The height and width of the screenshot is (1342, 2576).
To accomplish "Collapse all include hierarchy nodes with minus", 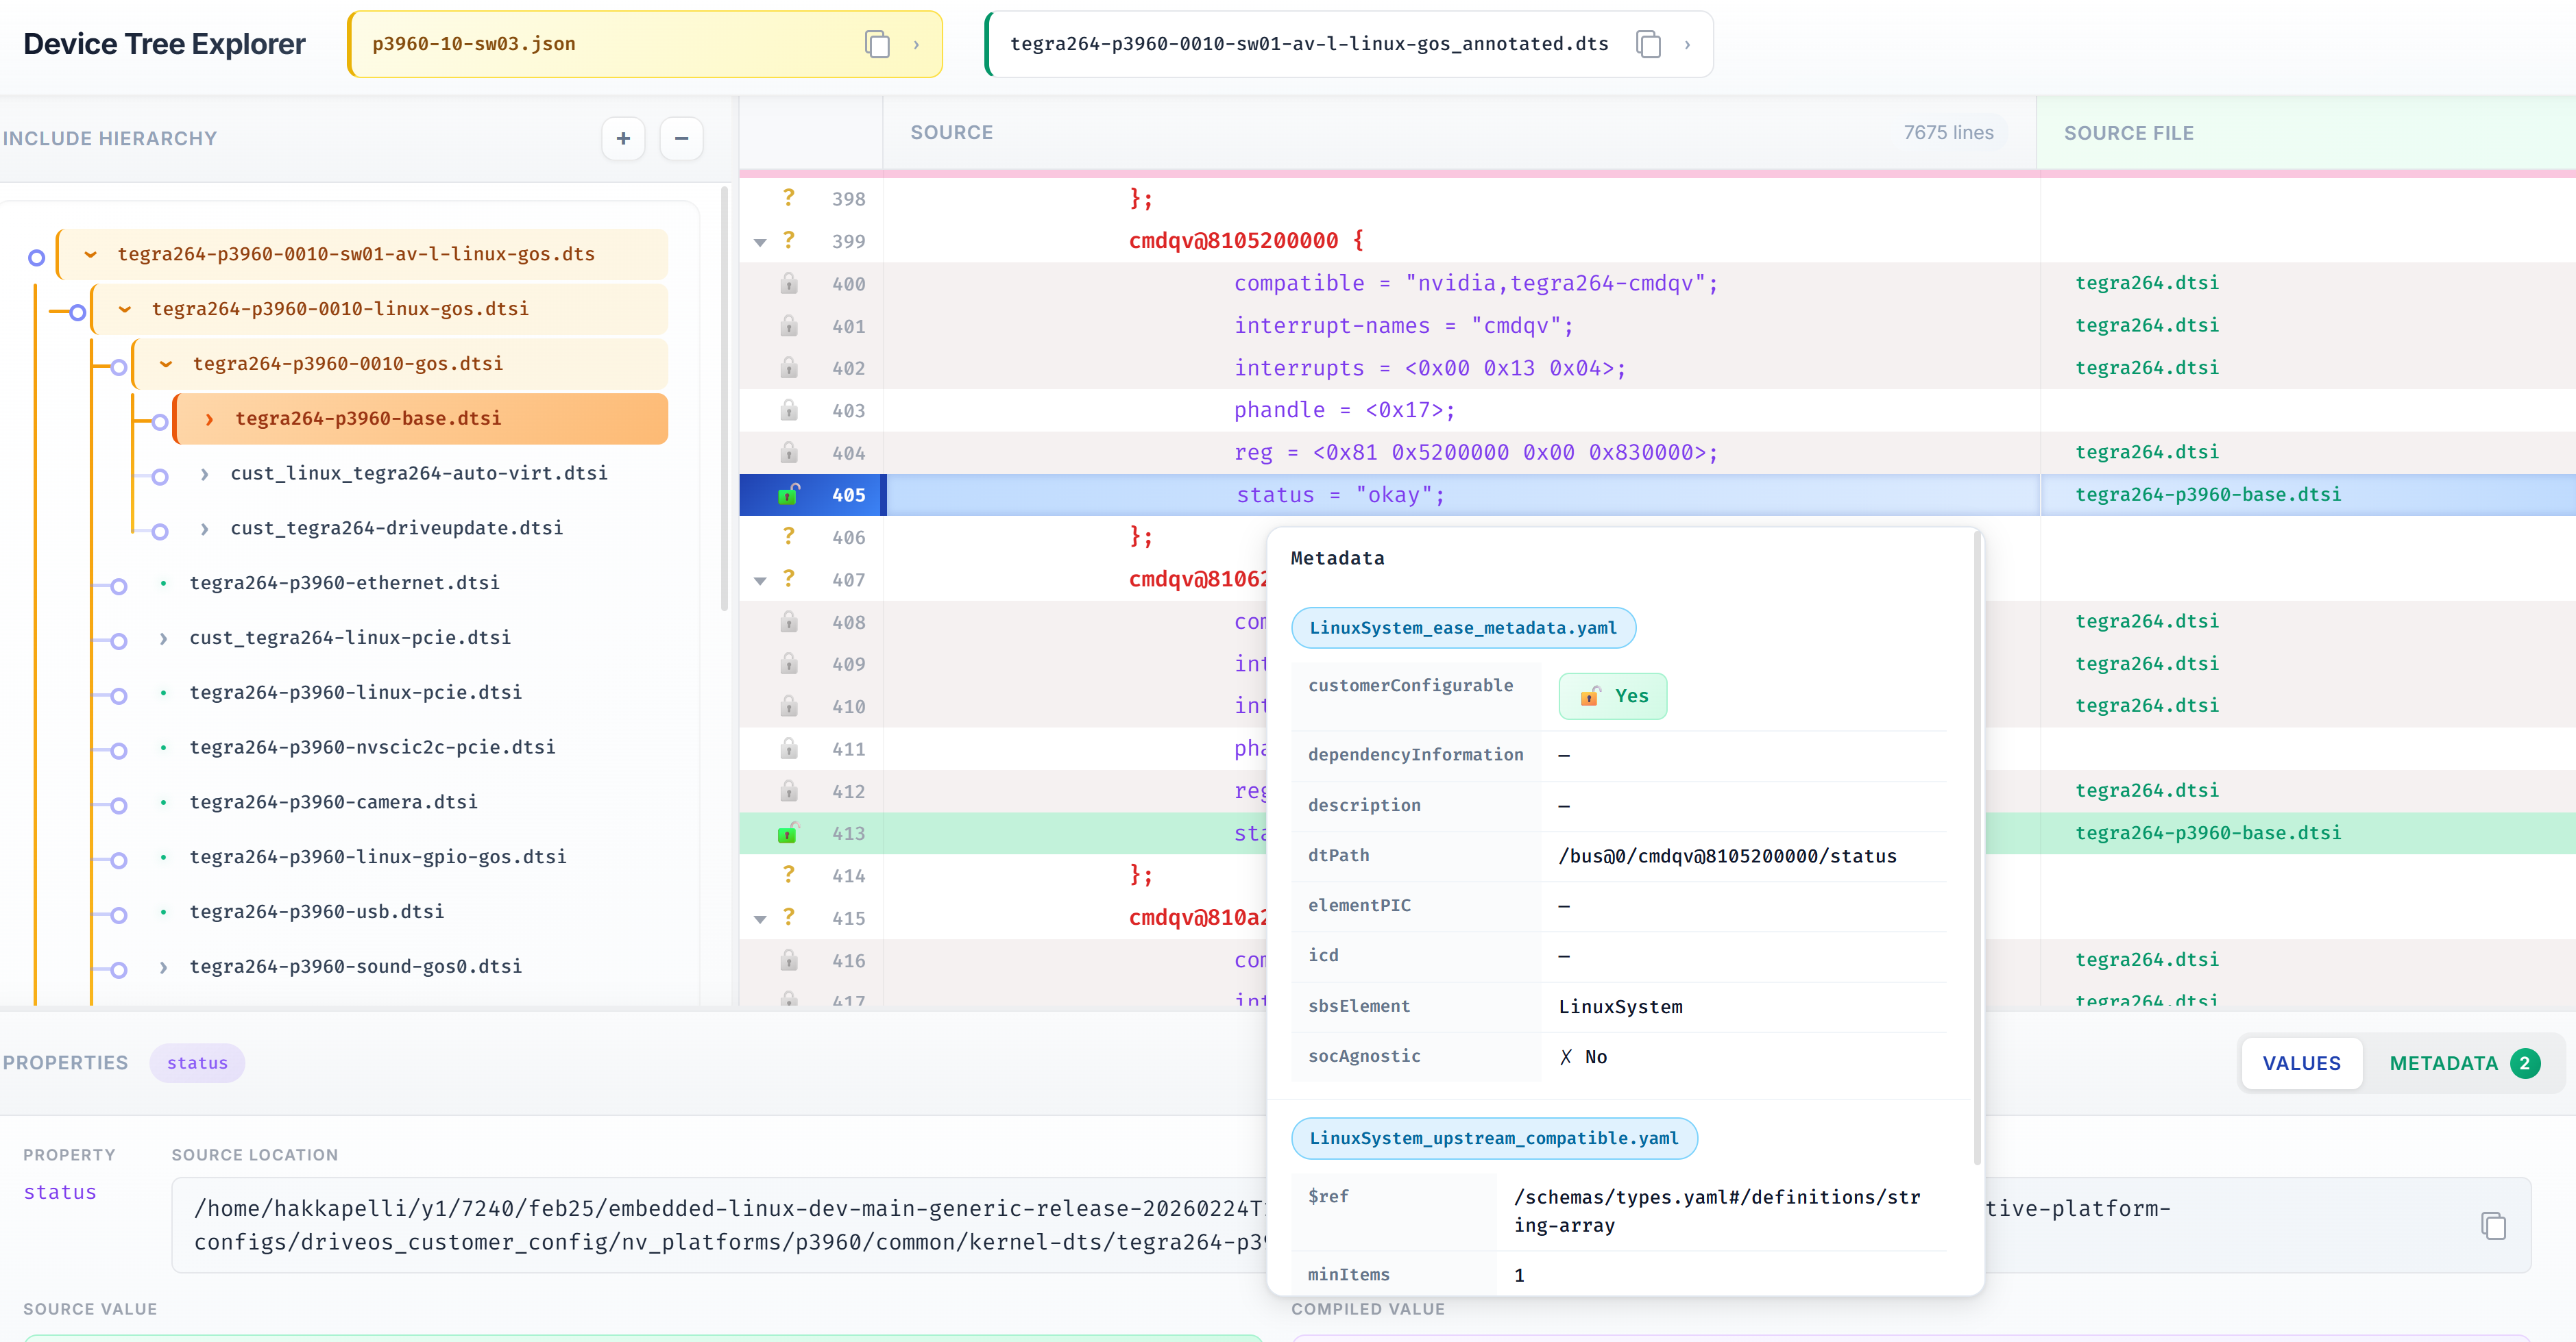I will click(x=681, y=138).
